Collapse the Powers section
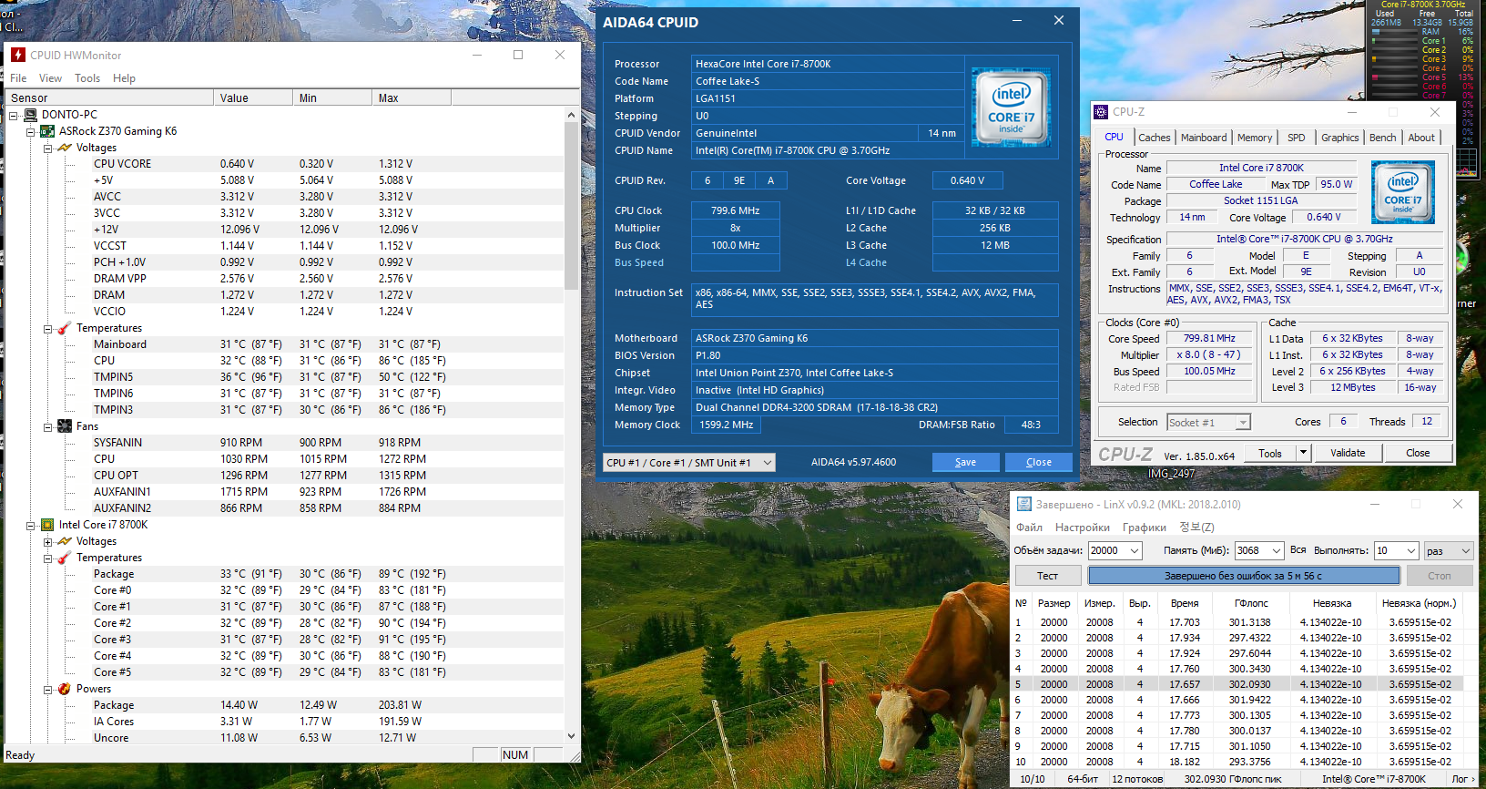1486x789 pixels. tap(48, 690)
